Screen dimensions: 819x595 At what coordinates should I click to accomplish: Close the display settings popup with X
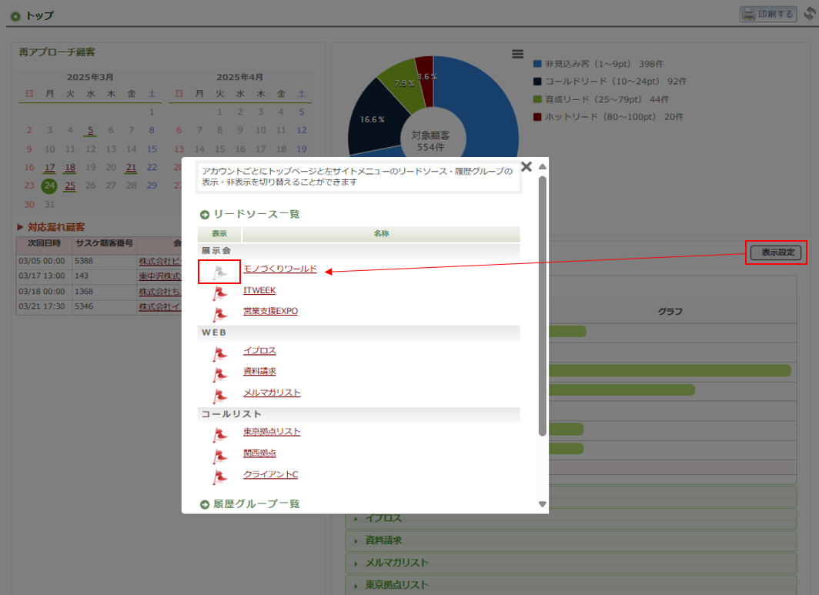526,166
